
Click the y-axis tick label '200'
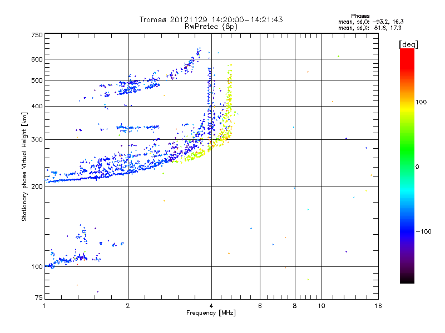[x=37, y=186]
